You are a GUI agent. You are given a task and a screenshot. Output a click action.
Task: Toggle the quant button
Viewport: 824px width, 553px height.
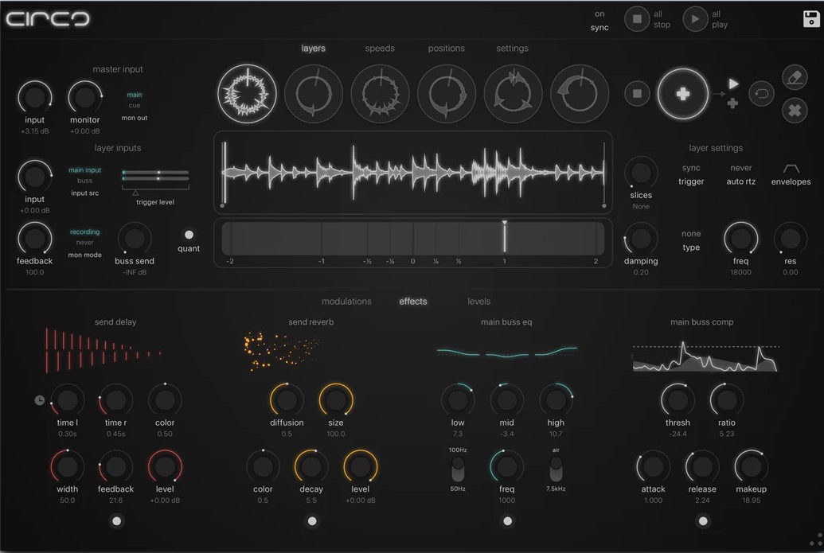[189, 235]
